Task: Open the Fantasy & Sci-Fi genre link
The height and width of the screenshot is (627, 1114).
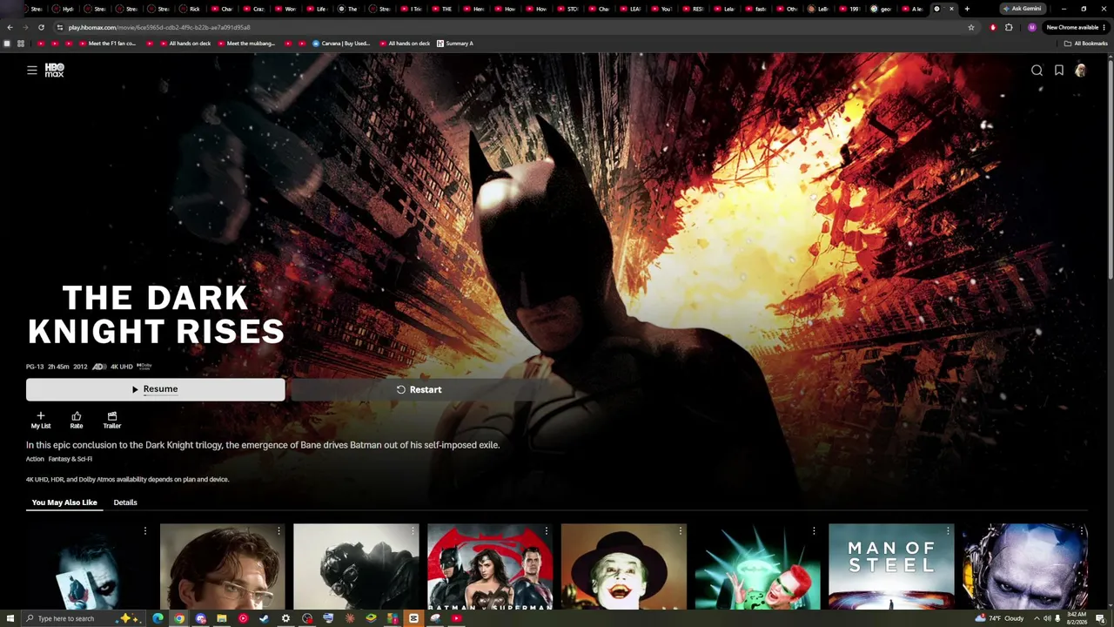Action: tap(70, 459)
